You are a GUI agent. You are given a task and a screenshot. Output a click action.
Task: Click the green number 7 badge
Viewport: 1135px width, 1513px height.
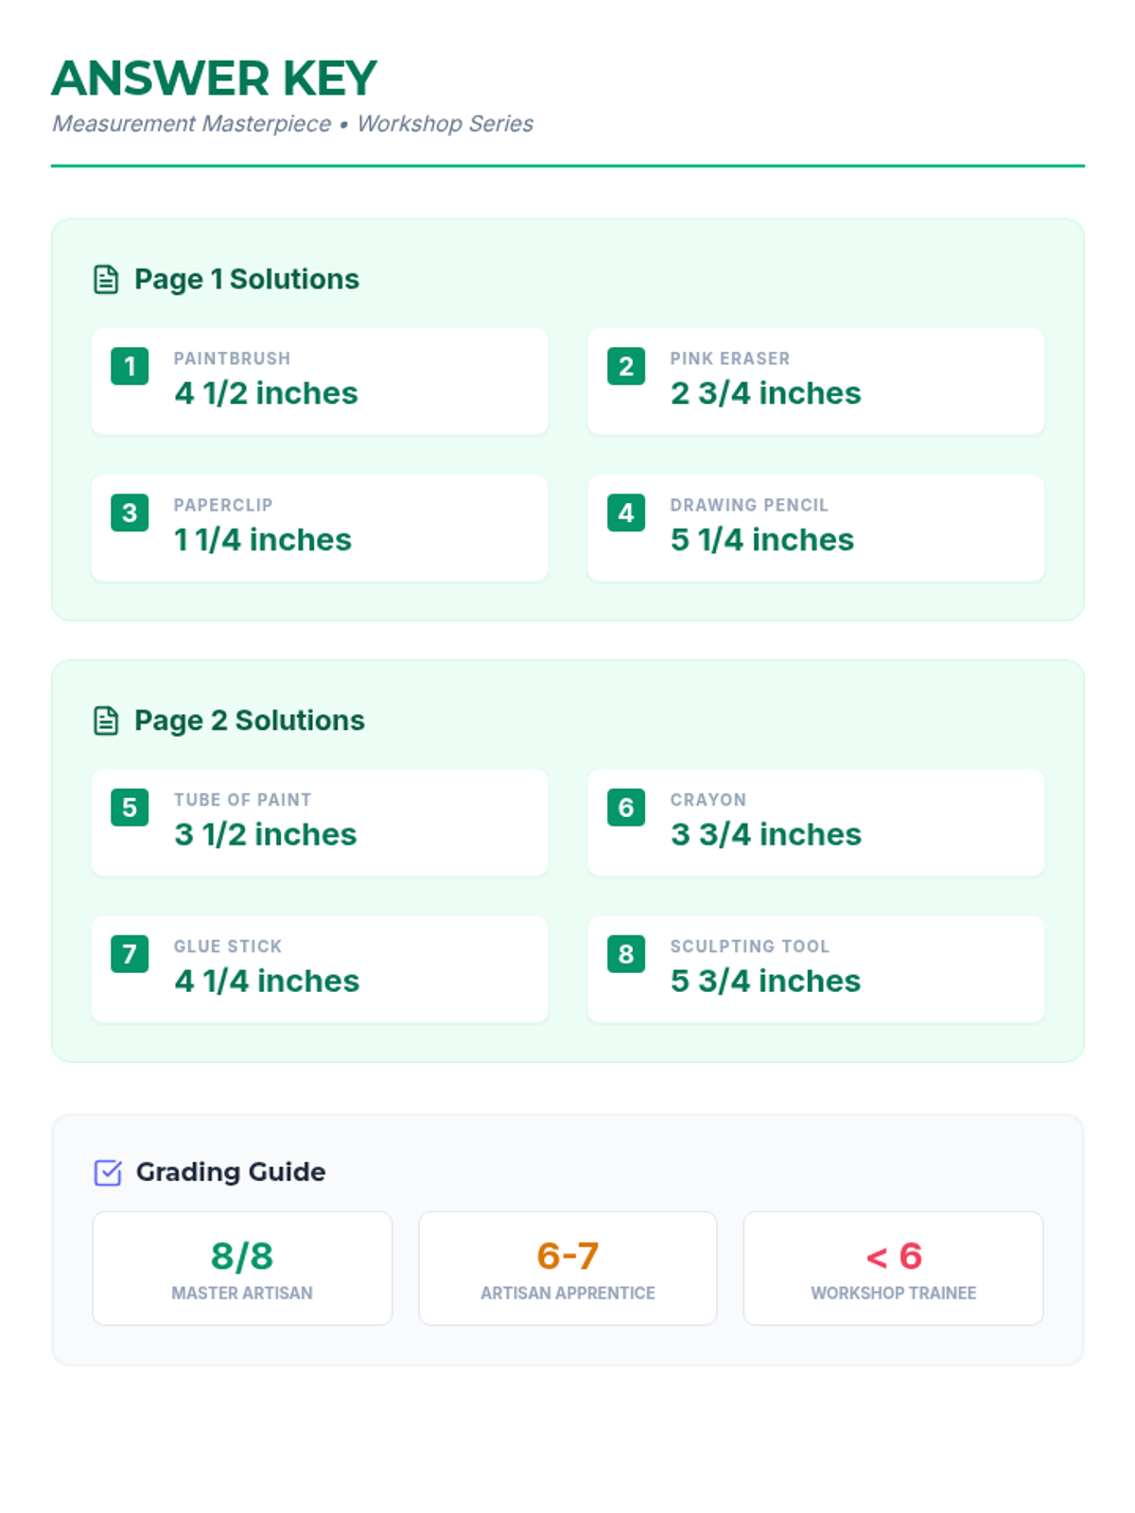pyautogui.click(x=130, y=954)
